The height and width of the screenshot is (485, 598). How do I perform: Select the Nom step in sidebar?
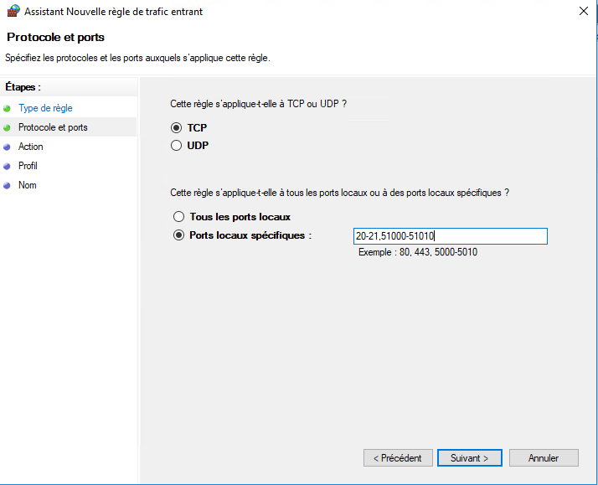click(x=28, y=185)
